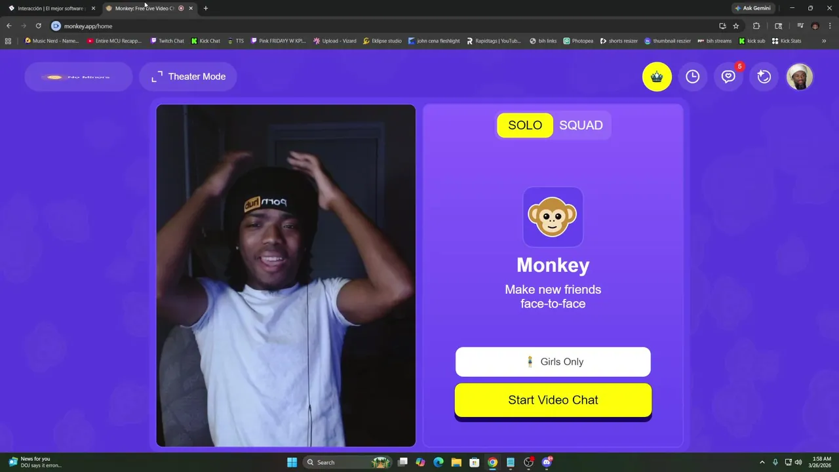Open the kick sub bookmark

click(x=752, y=41)
